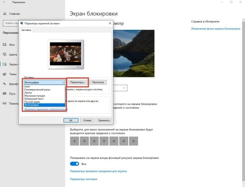Click the Изменение фона экрана блокировки link
245x187 pixels.
pos(215,29)
